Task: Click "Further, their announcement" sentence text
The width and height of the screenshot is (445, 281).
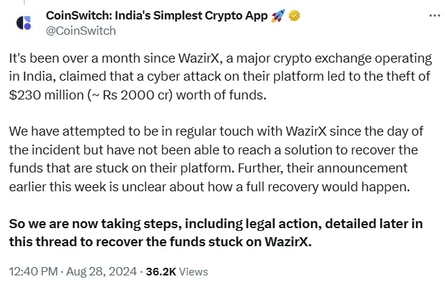Action: 323,168
